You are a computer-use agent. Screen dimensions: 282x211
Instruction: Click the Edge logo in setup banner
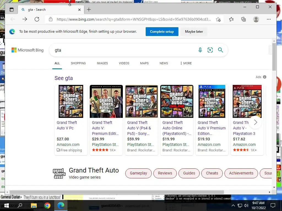click(x=12, y=32)
